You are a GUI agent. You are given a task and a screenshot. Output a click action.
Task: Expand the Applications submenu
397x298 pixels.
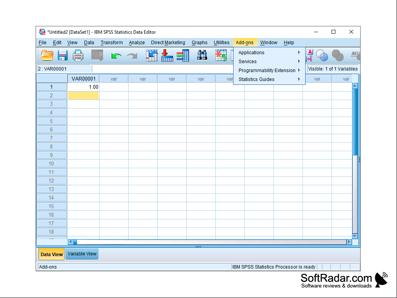pyautogui.click(x=269, y=52)
